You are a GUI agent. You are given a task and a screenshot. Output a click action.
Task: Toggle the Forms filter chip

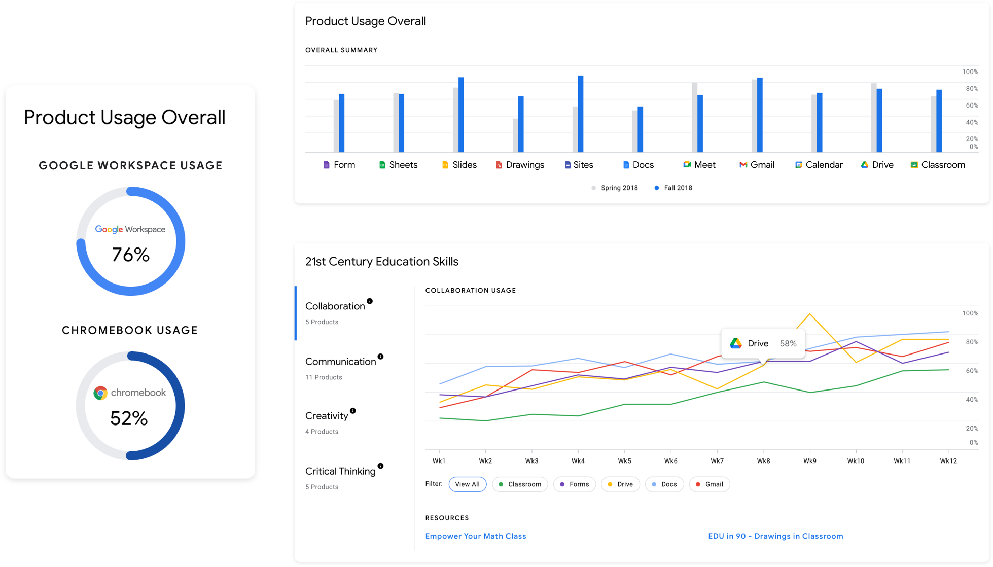[574, 484]
